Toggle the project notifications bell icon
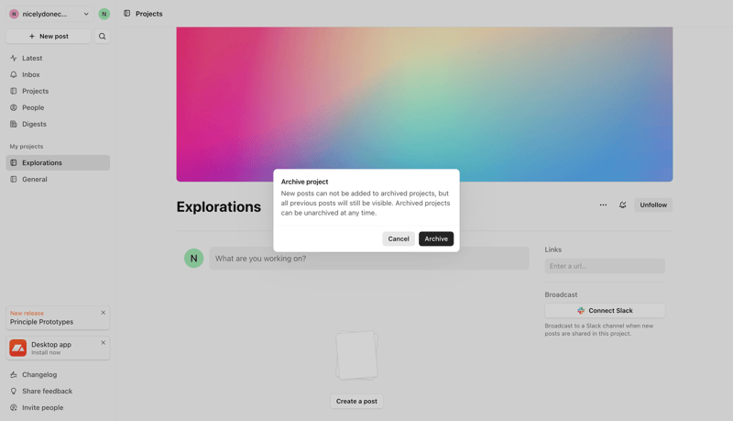Screen dimensions: 733x421 (623, 205)
